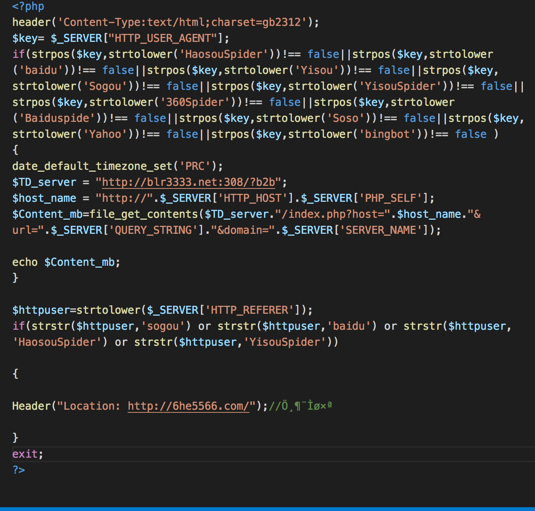Click date_default_timezone_set function call

92,166
